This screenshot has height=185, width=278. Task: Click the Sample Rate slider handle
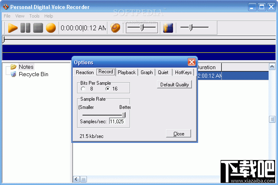pos(124,115)
